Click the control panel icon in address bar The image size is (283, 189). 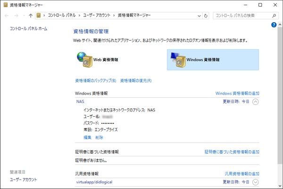pyautogui.click(x=39, y=16)
